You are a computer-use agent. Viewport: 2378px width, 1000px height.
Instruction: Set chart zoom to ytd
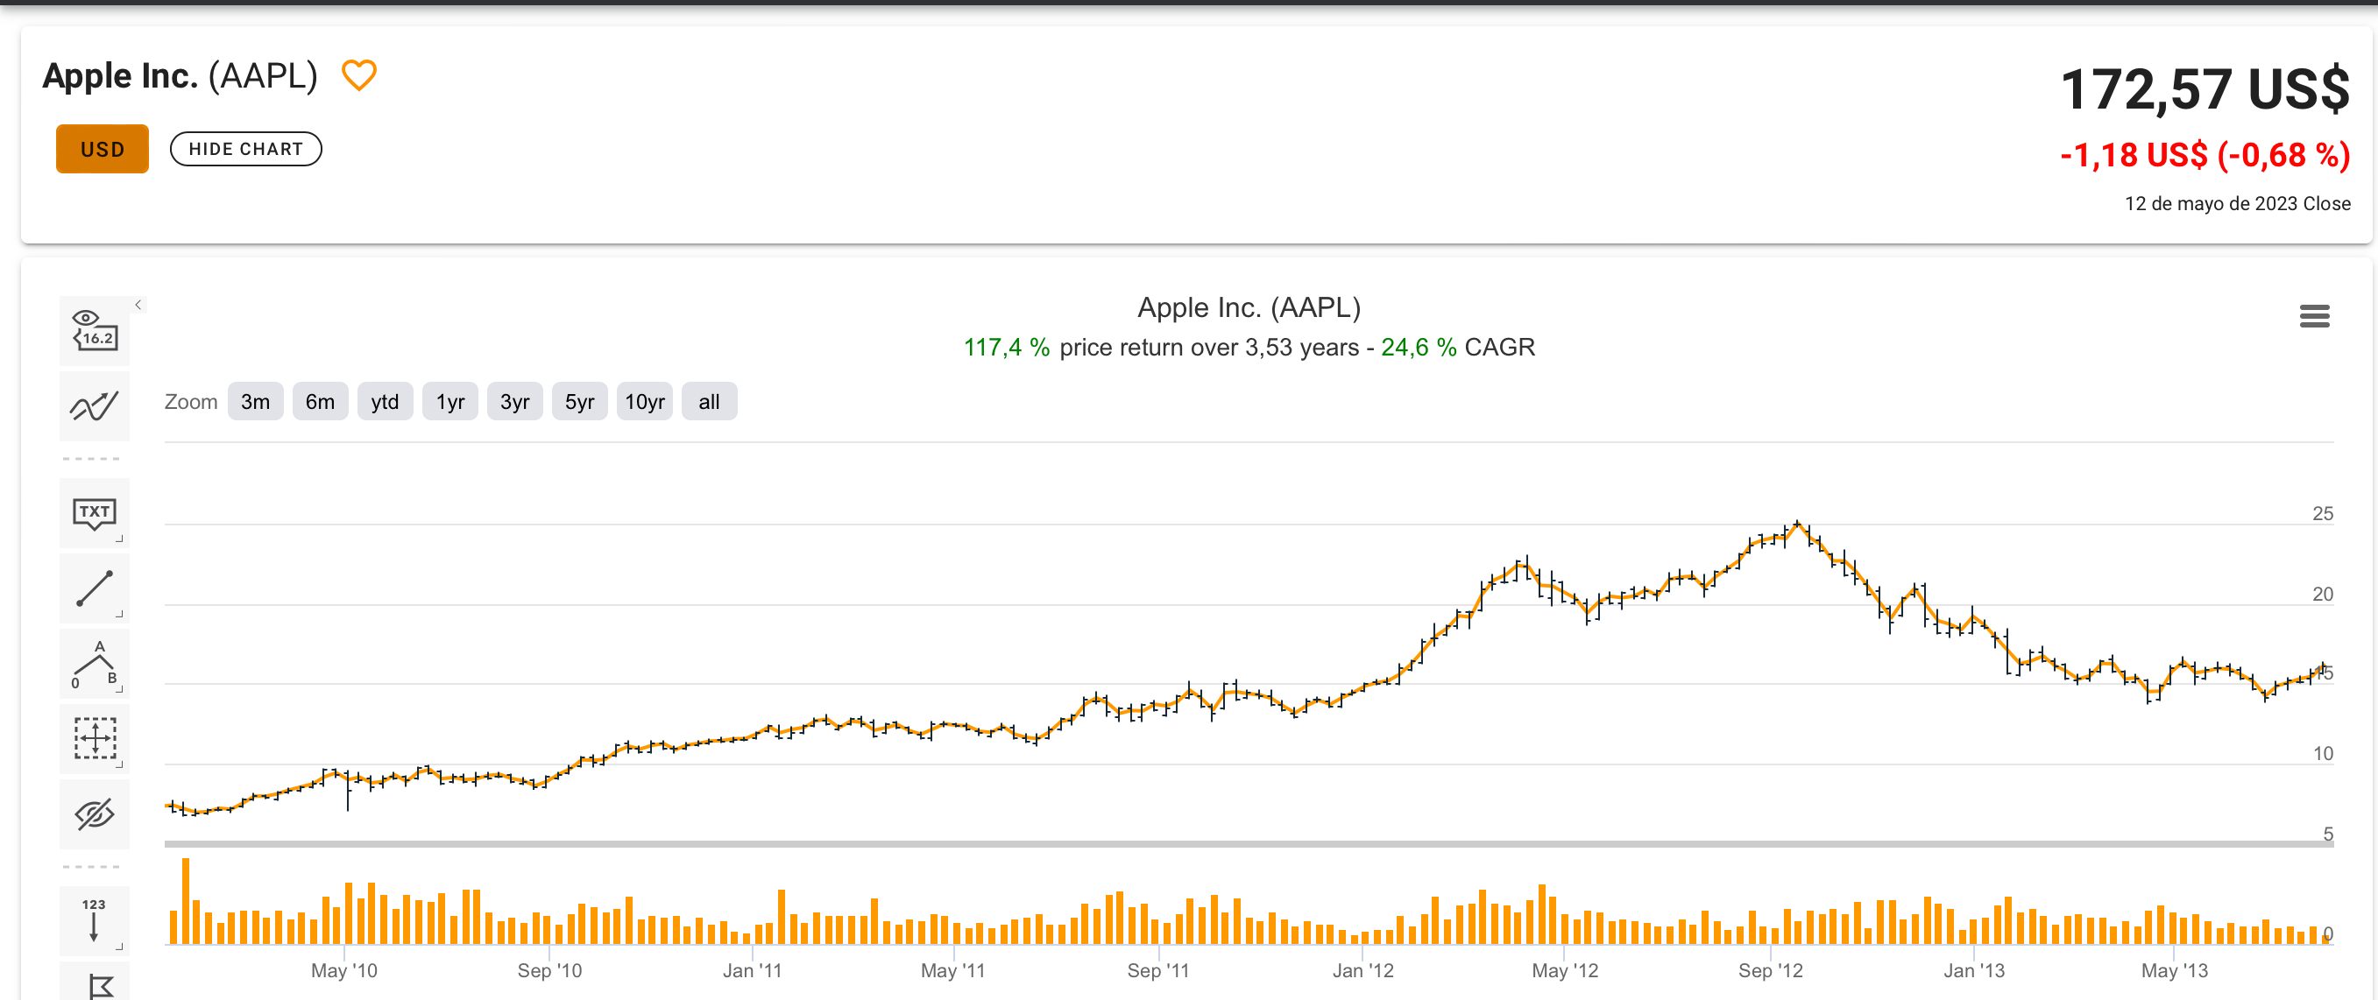pos(385,401)
